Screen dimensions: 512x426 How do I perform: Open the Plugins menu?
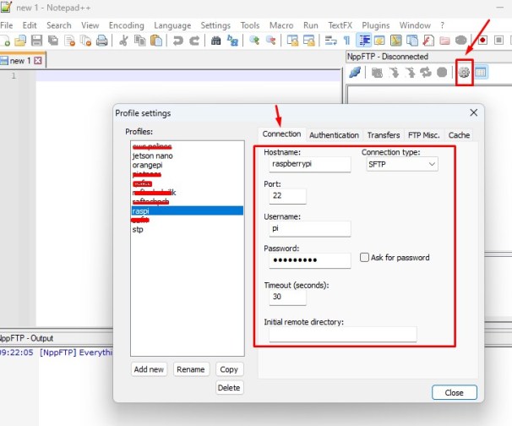pyautogui.click(x=375, y=25)
